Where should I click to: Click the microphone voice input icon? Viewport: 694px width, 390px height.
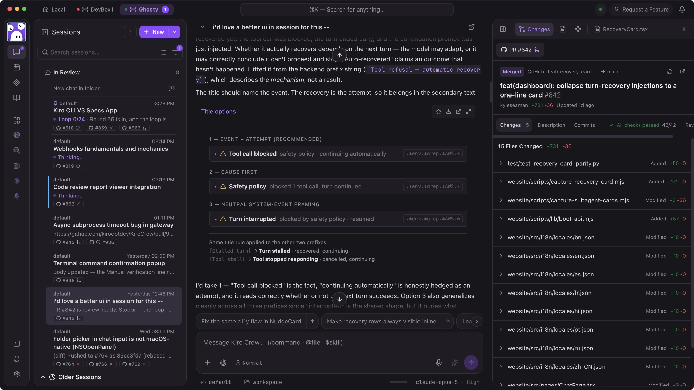coord(438,363)
